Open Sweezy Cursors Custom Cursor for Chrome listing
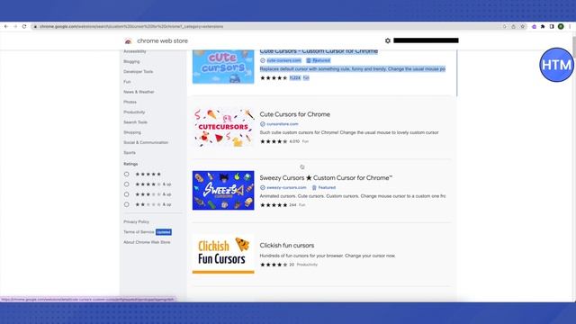The height and width of the screenshot is (324, 576). pyautogui.click(x=326, y=178)
